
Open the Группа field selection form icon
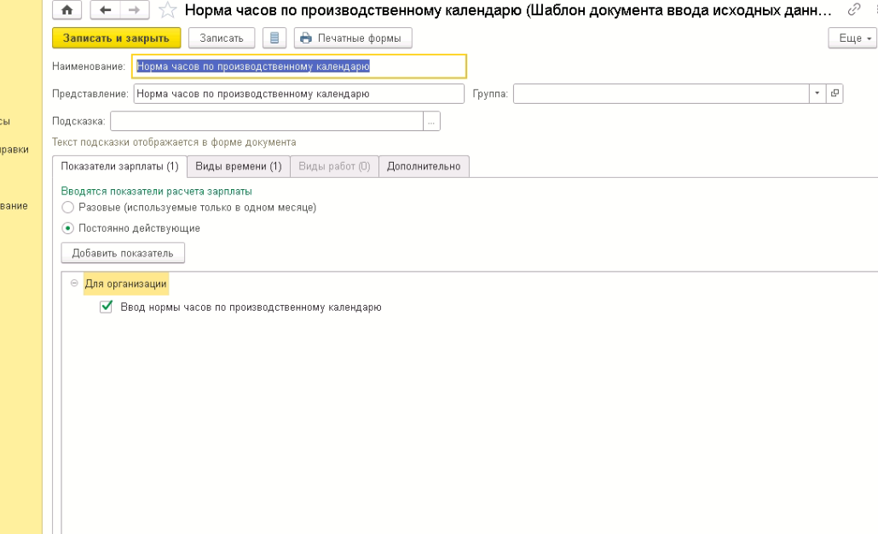tap(835, 94)
